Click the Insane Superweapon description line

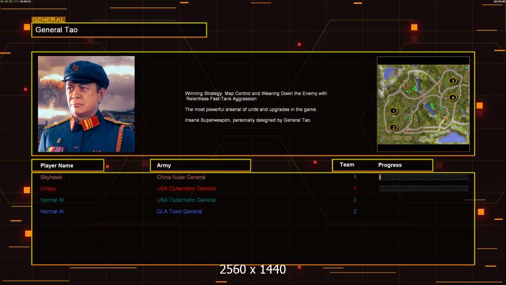tap(248, 120)
